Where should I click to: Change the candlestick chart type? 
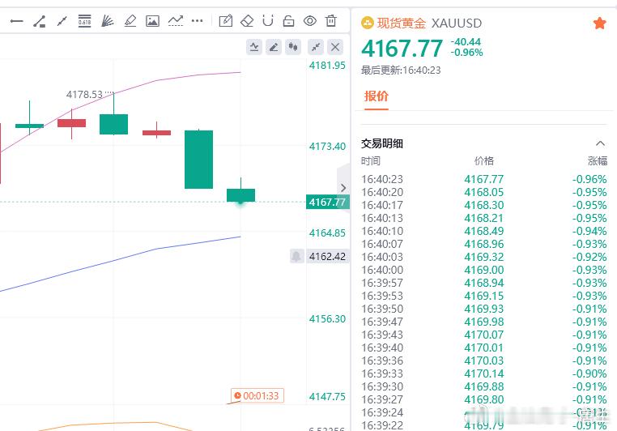tap(293, 47)
